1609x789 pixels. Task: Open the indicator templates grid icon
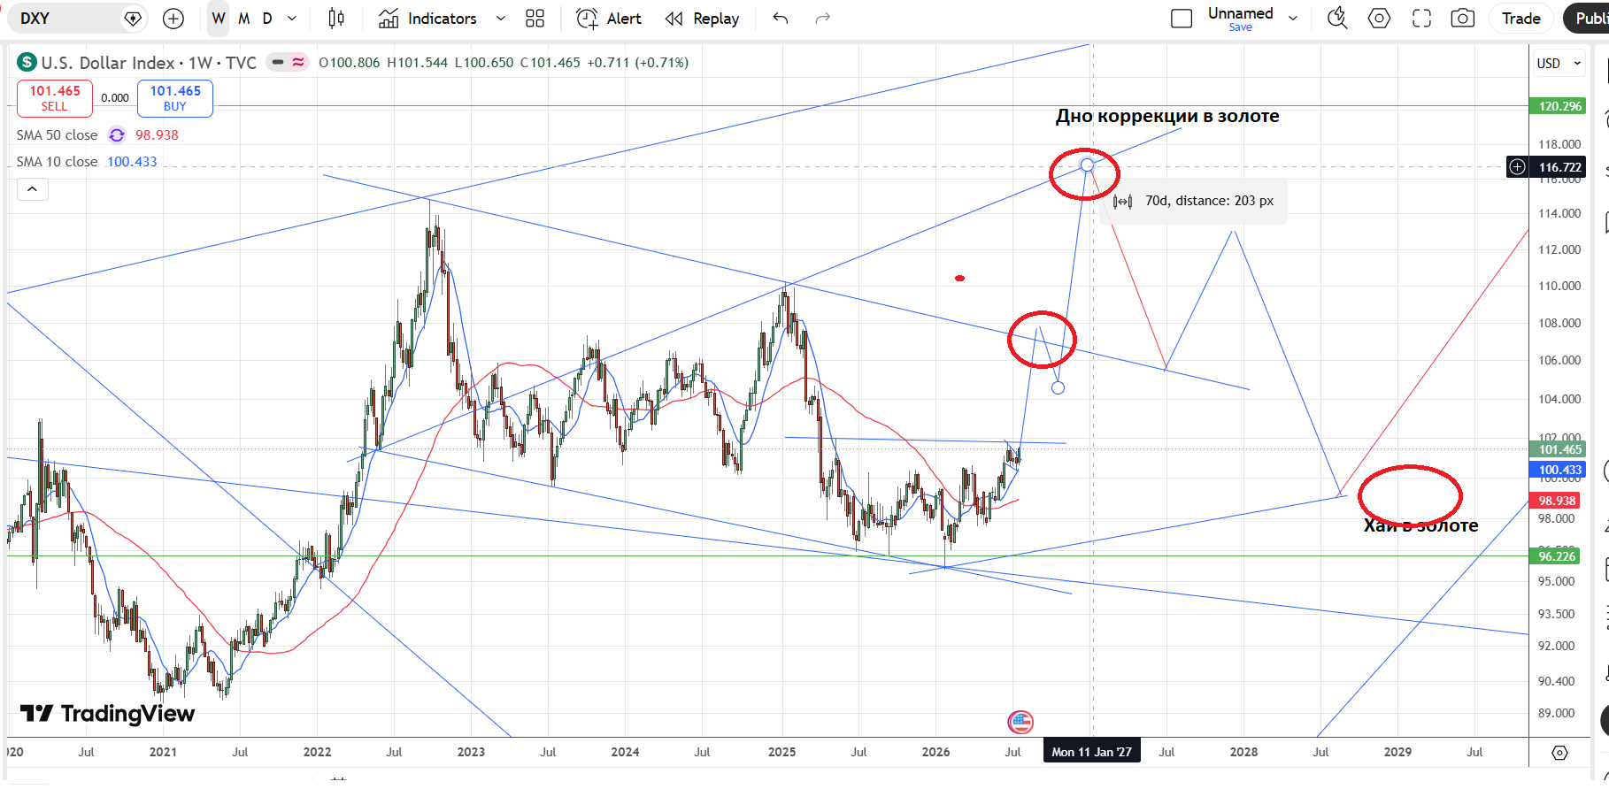535,19
